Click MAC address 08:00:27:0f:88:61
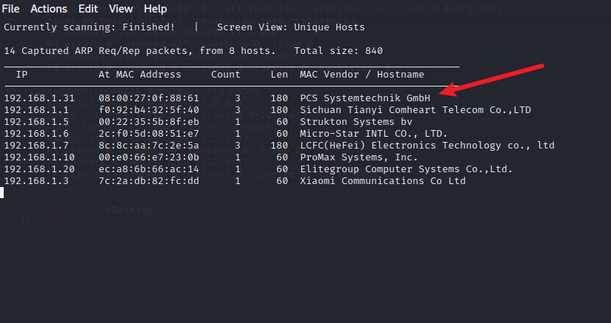 pyautogui.click(x=148, y=98)
